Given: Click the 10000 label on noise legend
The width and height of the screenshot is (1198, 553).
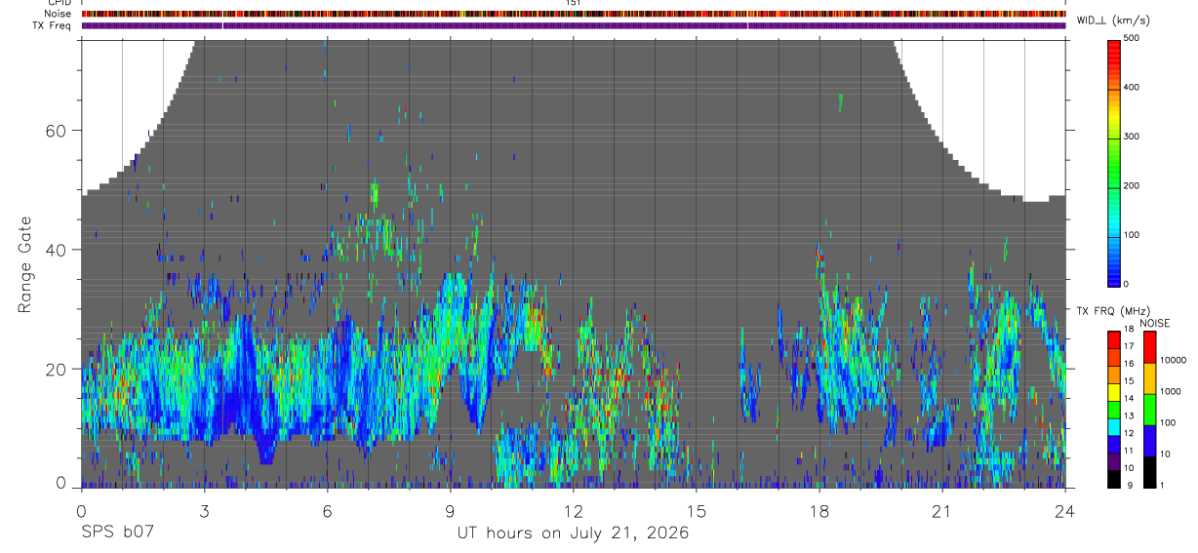Looking at the screenshot, I should coord(1175,360).
